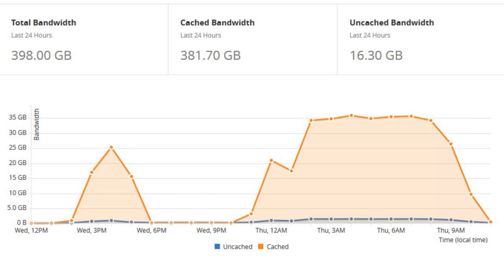The width and height of the screenshot is (504, 256).
Task: Click the cached data point at Wednesday's 25 GB peak
Action: pyautogui.click(x=111, y=147)
